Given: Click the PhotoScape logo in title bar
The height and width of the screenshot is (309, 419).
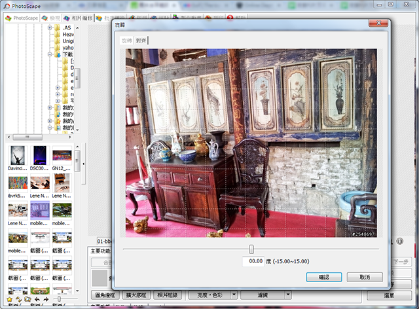Looking at the screenshot, I should (6, 6).
